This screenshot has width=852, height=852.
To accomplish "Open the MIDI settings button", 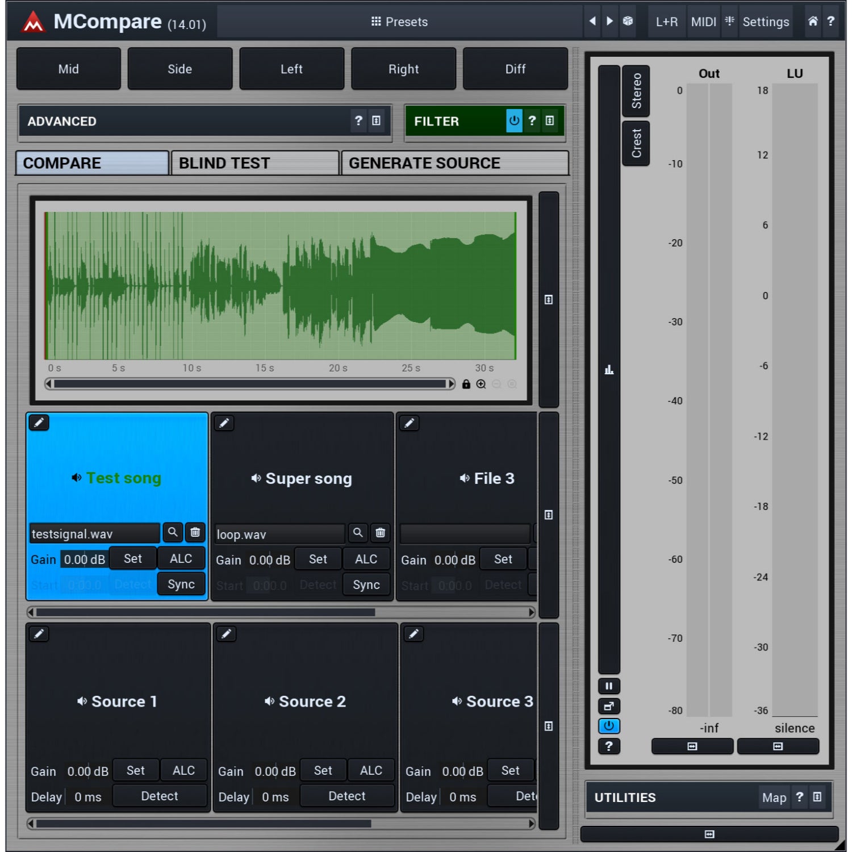I will [703, 22].
